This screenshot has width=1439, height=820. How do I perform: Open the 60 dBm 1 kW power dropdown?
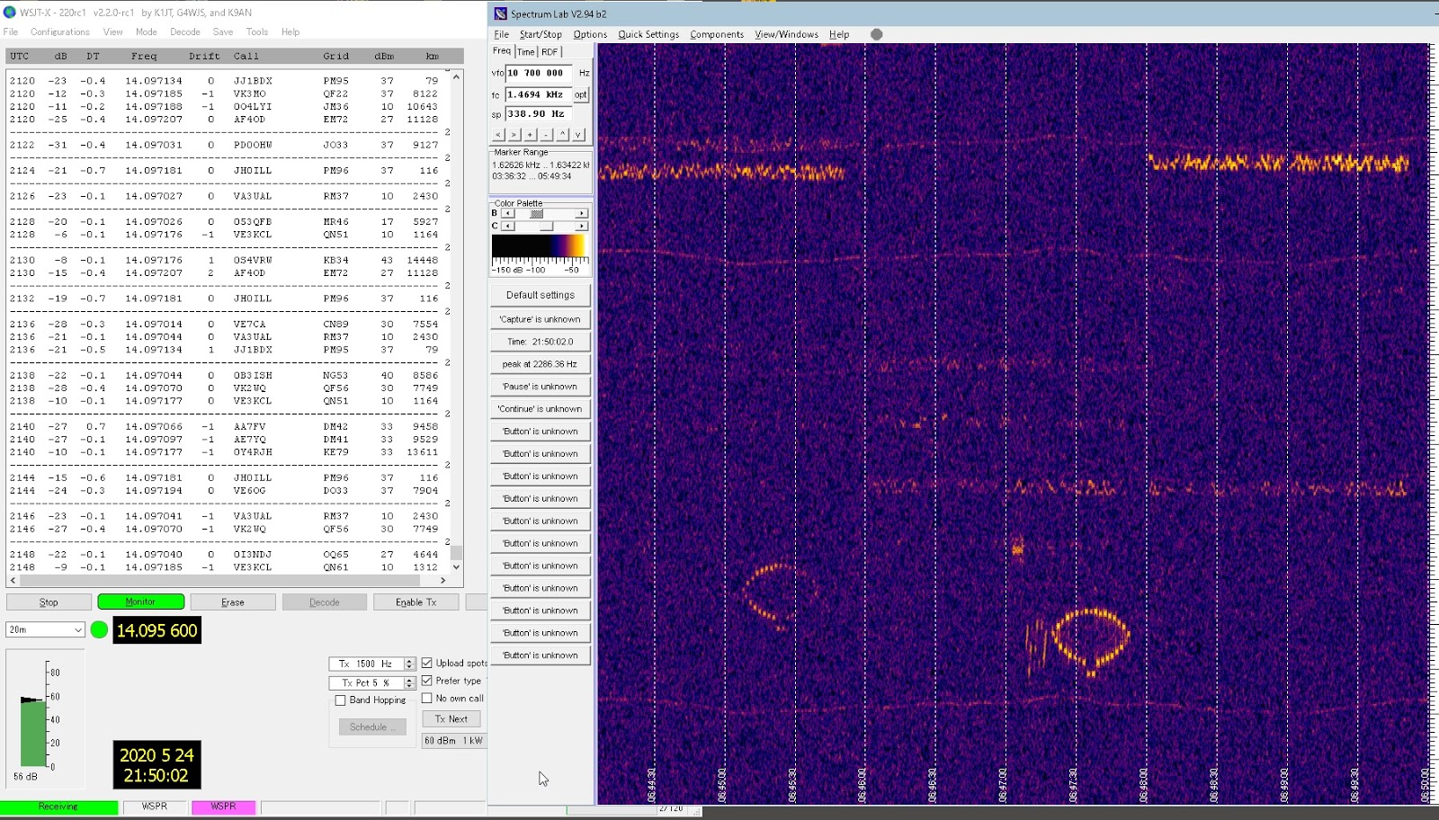pos(453,741)
